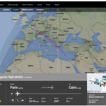The width and height of the screenshot is (106, 106).
Task: Click the Algeria label on the map
Action: (x=30, y=66)
